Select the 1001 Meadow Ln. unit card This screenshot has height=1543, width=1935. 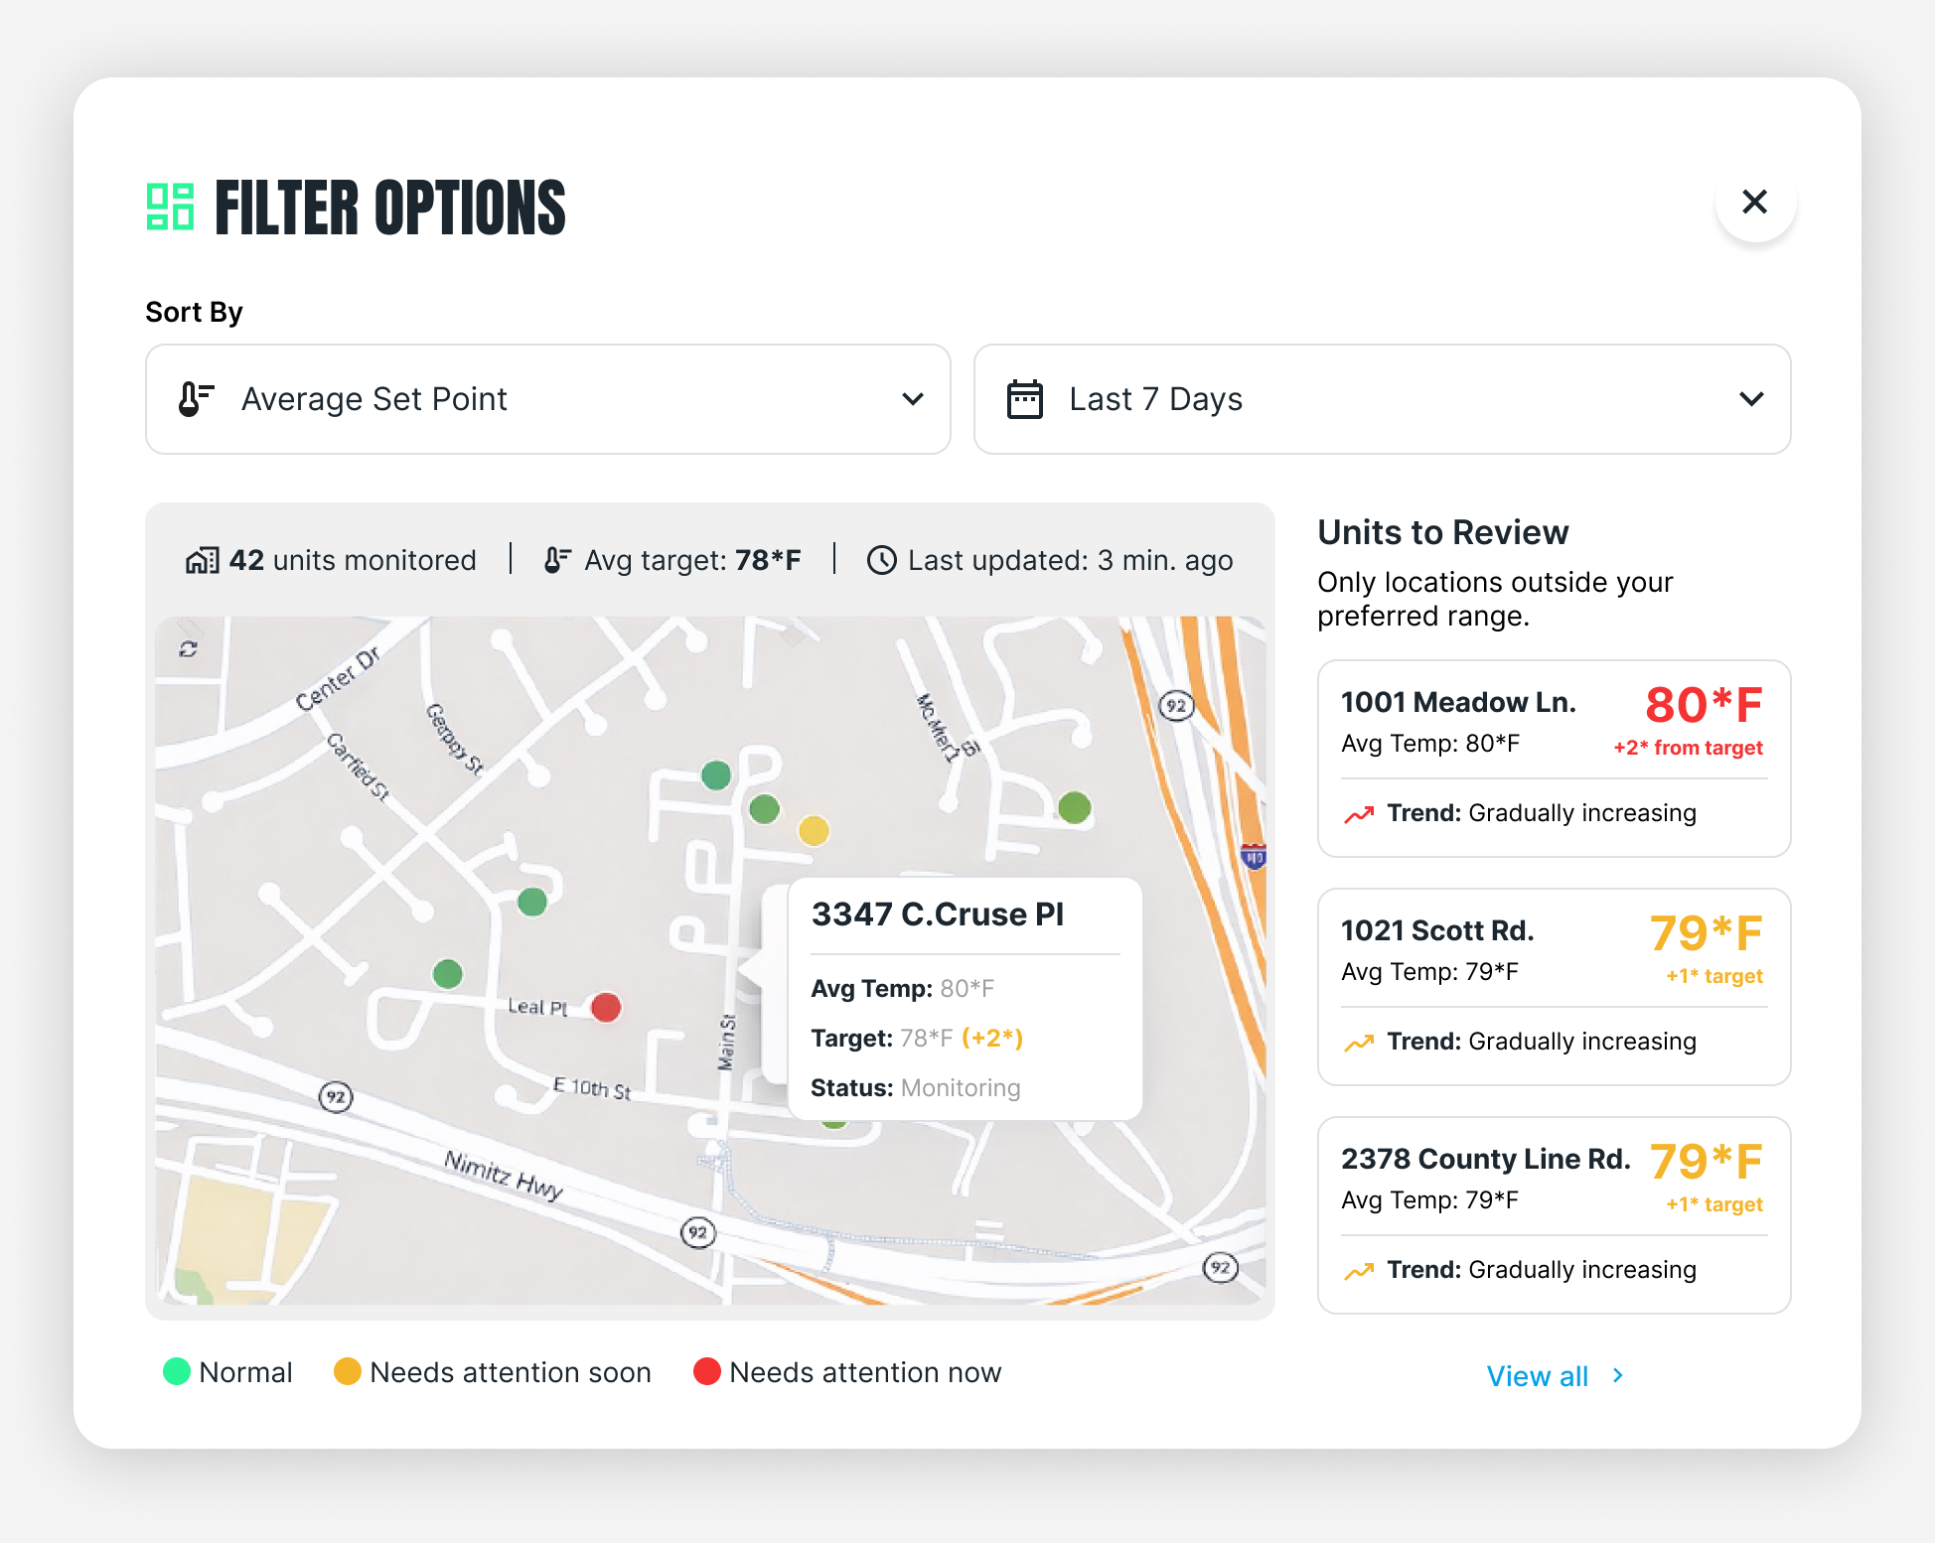pos(1553,758)
